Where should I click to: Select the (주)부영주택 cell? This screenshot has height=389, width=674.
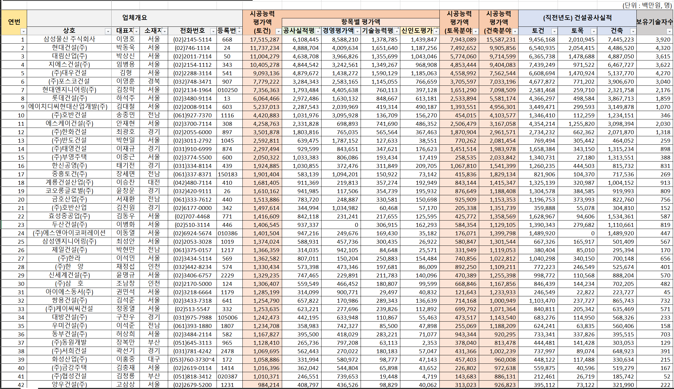point(69,157)
